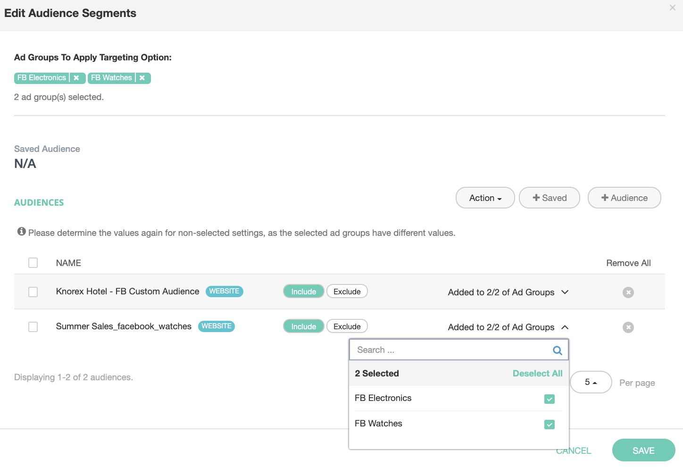
Task: Remove FB Electronics tag using its x icon
Action: 76,78
